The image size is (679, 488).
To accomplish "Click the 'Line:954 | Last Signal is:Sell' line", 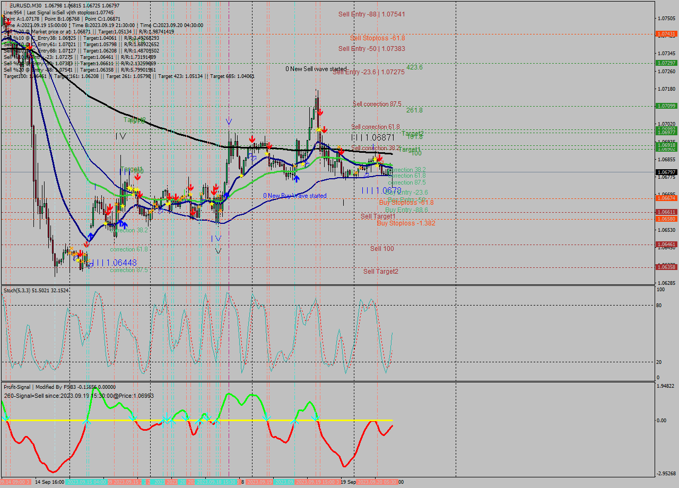I will (58, 12).
